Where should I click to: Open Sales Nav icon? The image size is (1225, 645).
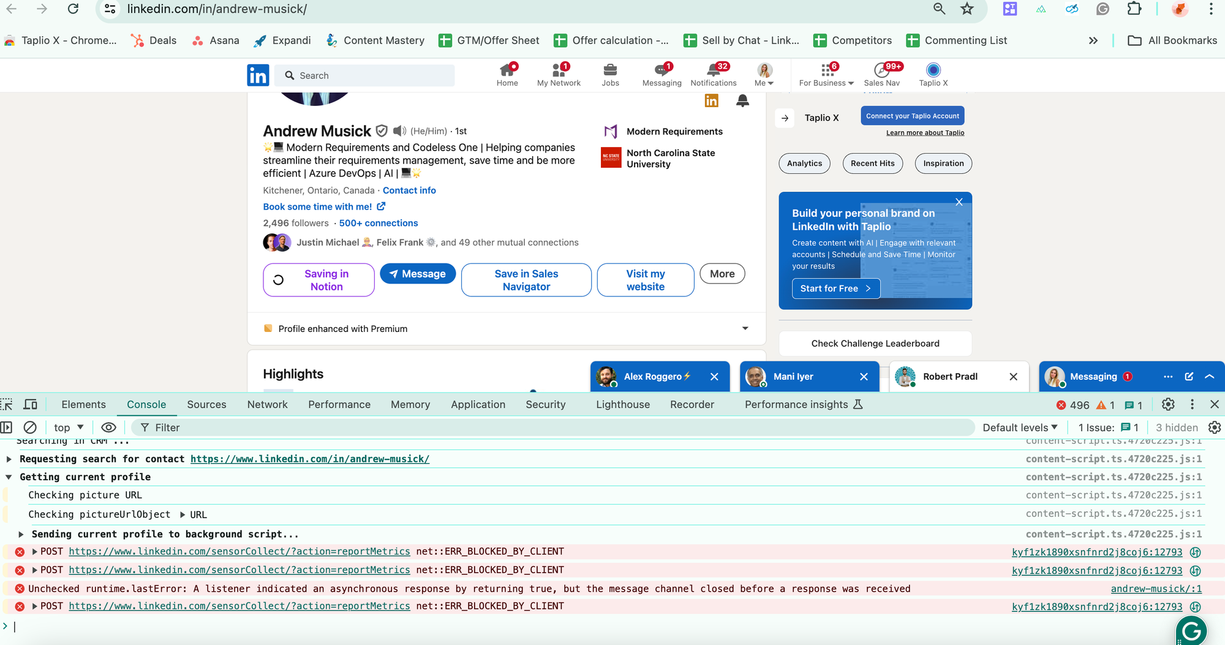coord(882,75)
